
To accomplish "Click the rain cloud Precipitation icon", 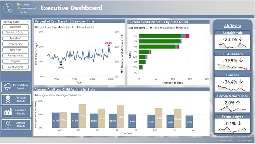I will [x=7, y=87].
